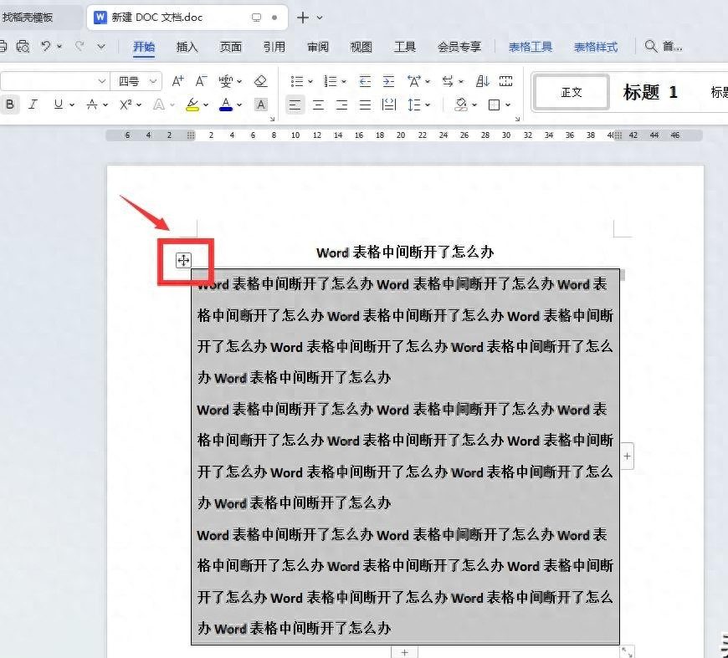This screenshot has height=658, width=728.
Task: Undo the last action
Action: click(45, 46)
